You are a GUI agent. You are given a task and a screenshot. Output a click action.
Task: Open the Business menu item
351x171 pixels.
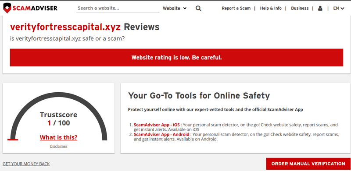tap(300, 8)
